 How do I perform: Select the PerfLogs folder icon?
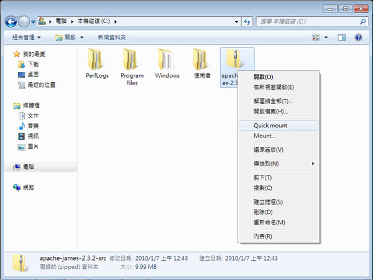[x=97, y=59]
